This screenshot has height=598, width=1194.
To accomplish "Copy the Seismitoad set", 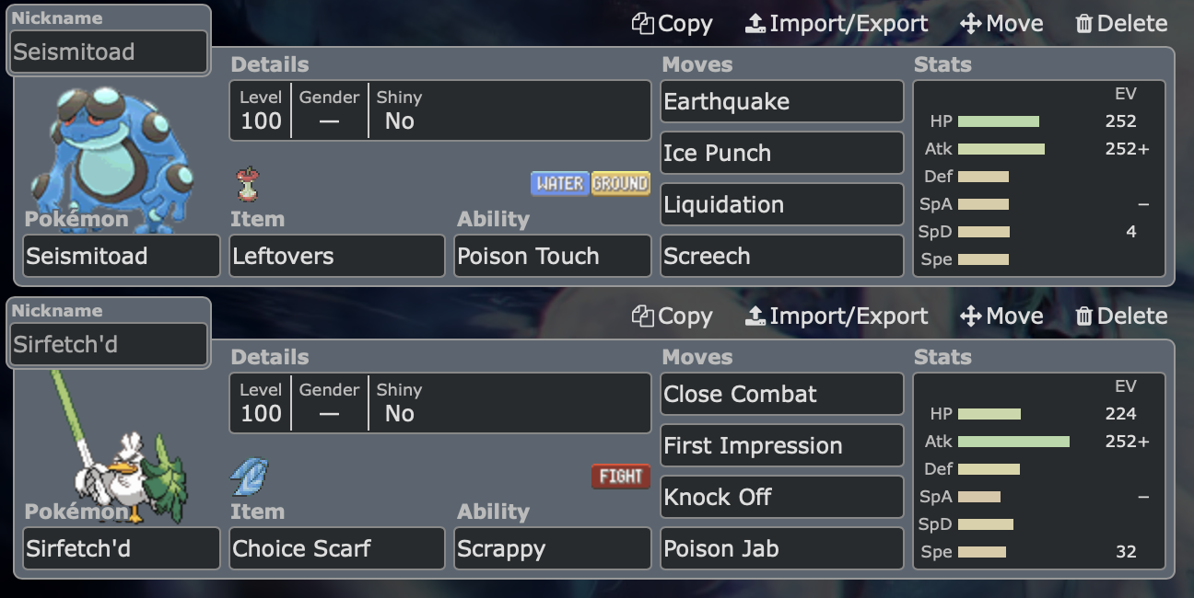I will 672,24.
